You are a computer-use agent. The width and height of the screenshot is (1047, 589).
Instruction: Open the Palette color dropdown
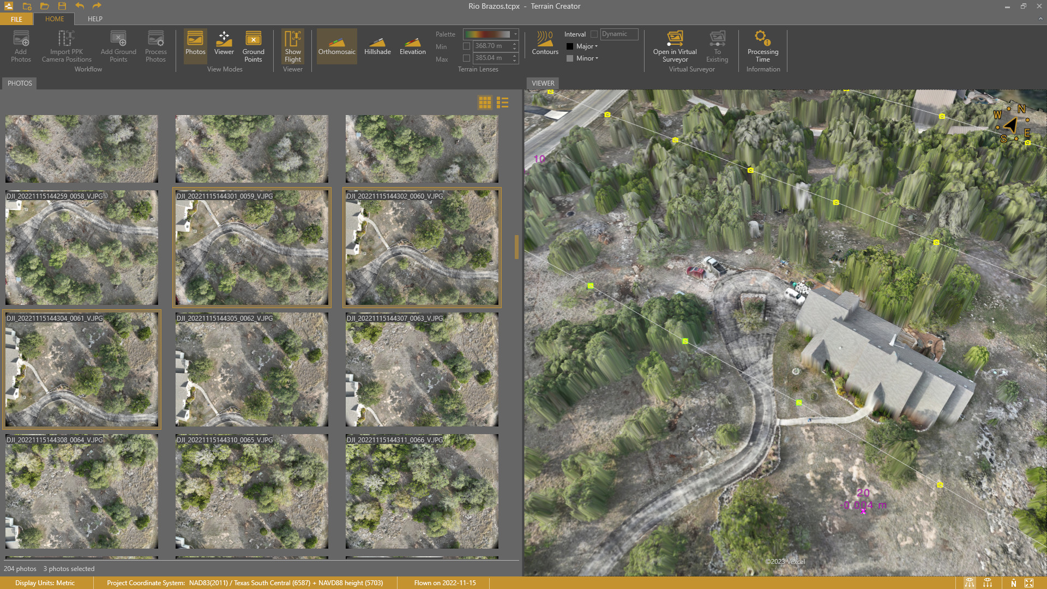coord(515,34)
